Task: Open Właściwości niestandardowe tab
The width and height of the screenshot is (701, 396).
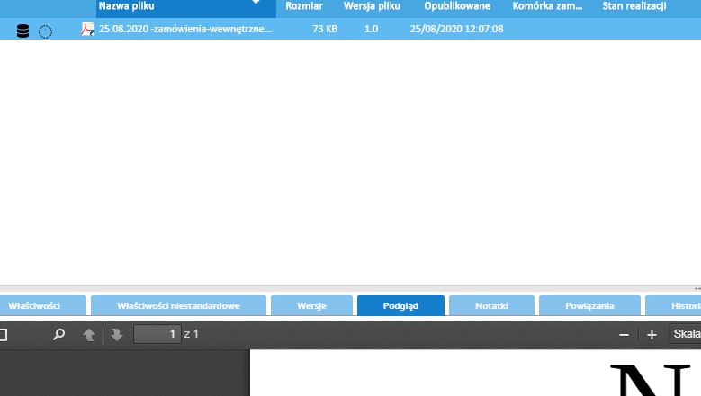Action: (x=178, y=305)
